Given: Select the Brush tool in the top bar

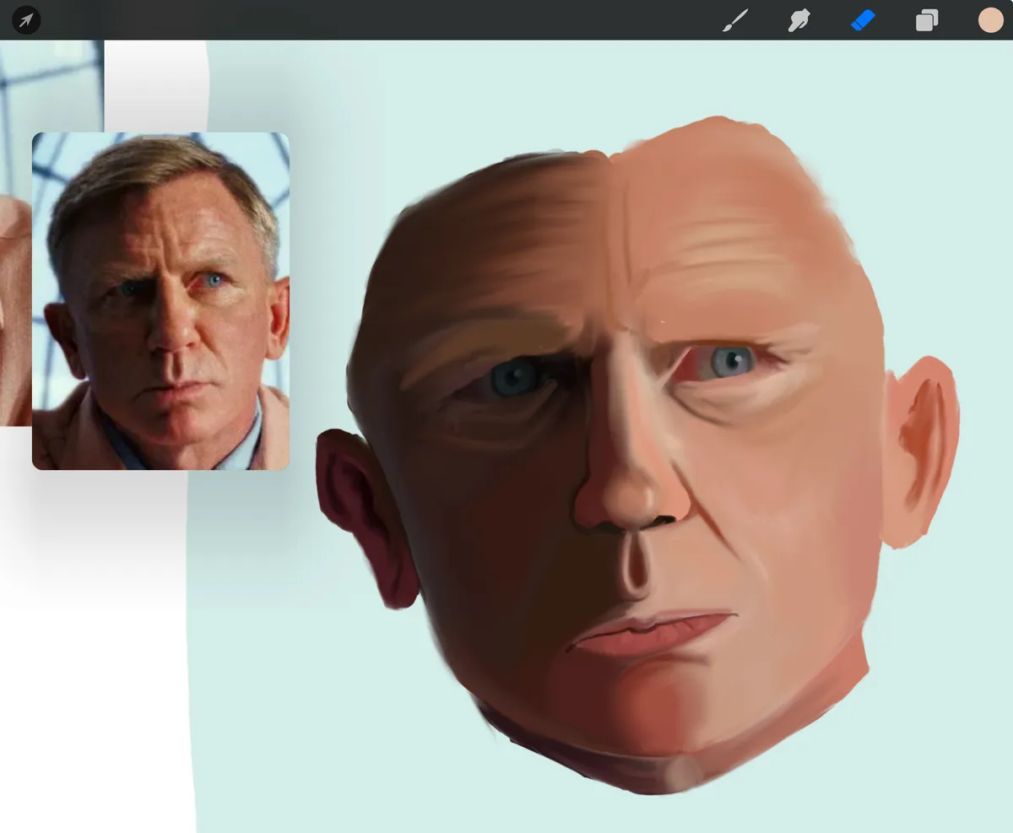Looking at the screenshot, I should click(735, 20).
